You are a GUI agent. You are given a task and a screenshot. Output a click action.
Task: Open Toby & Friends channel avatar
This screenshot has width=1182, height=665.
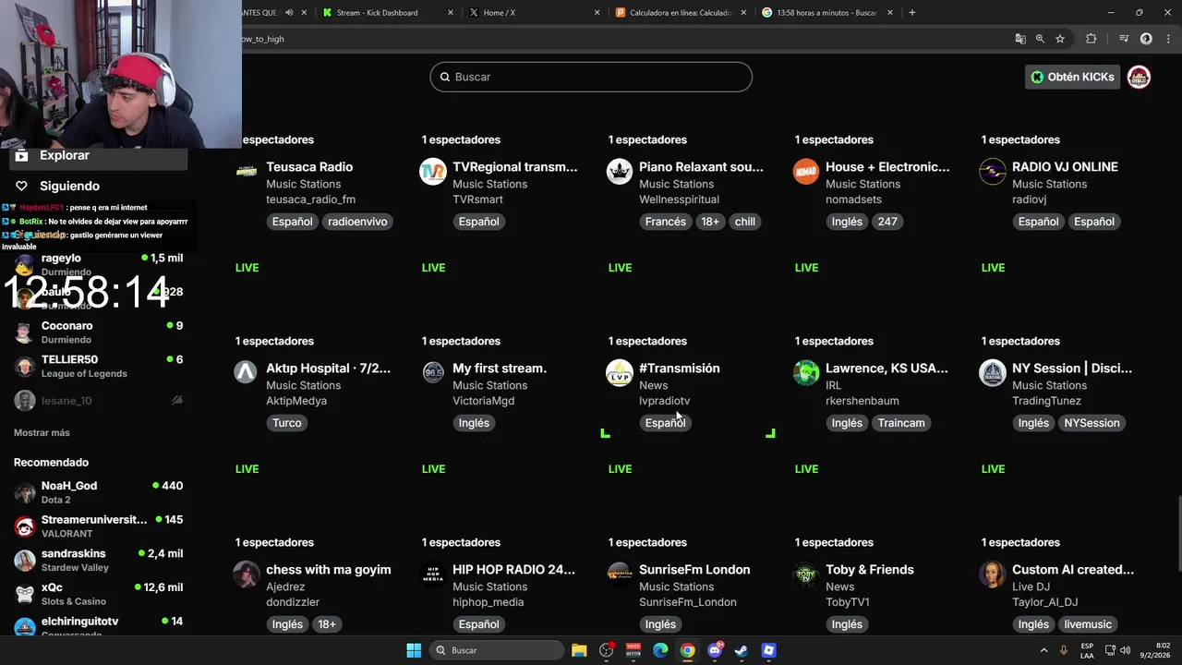tap(806, 574)
